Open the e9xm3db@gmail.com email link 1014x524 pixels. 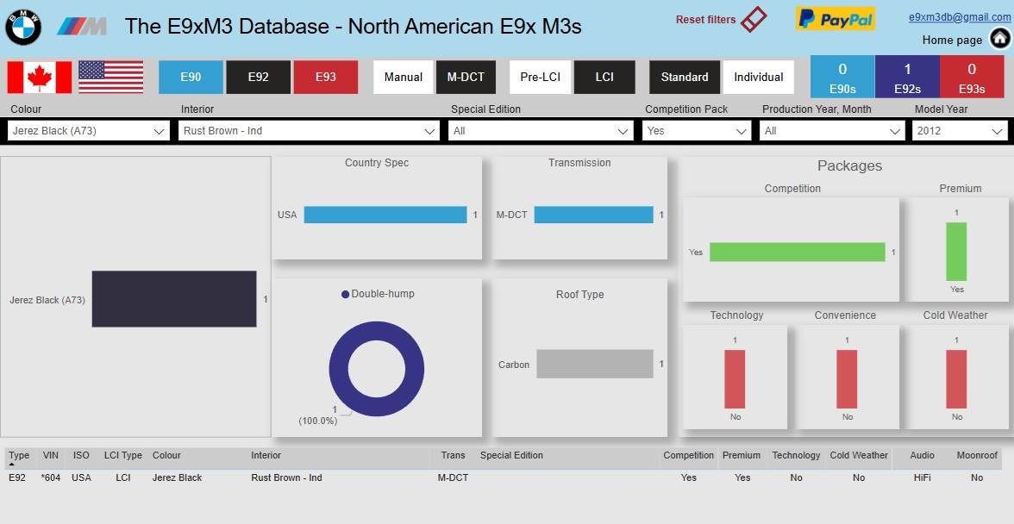click(x=960, y=17)
